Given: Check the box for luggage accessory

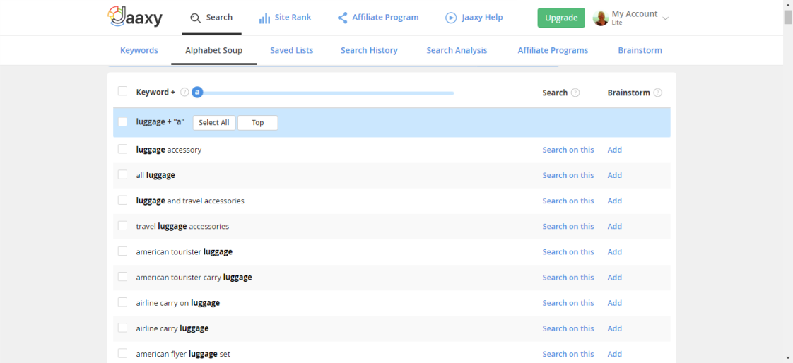Looking at the screenshot, I should 122,148.
